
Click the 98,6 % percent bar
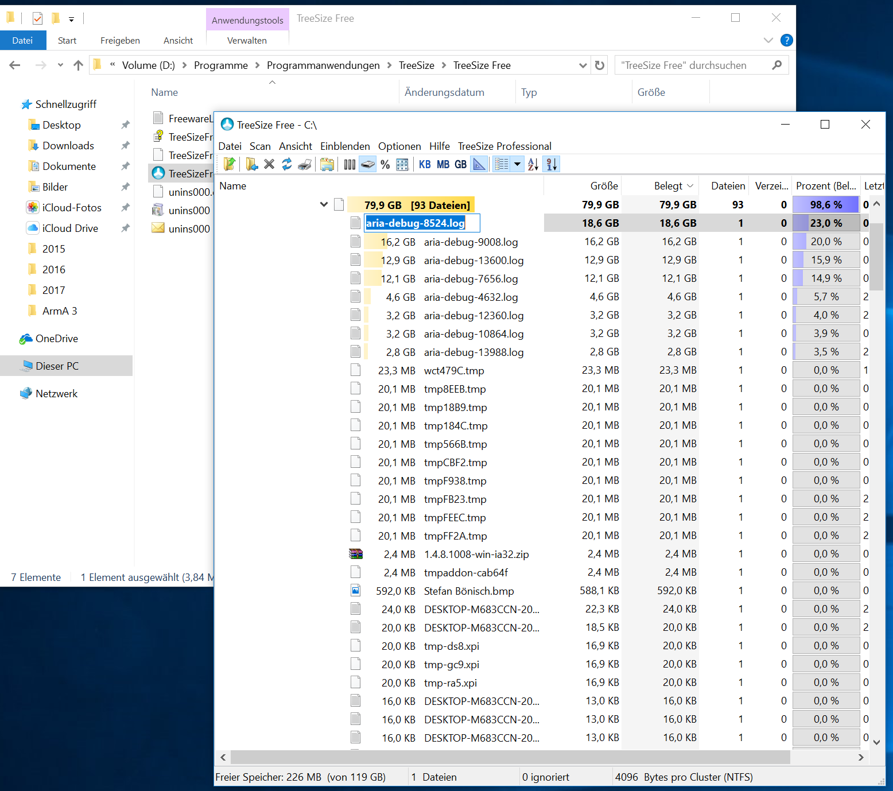[x=826, y=204]
